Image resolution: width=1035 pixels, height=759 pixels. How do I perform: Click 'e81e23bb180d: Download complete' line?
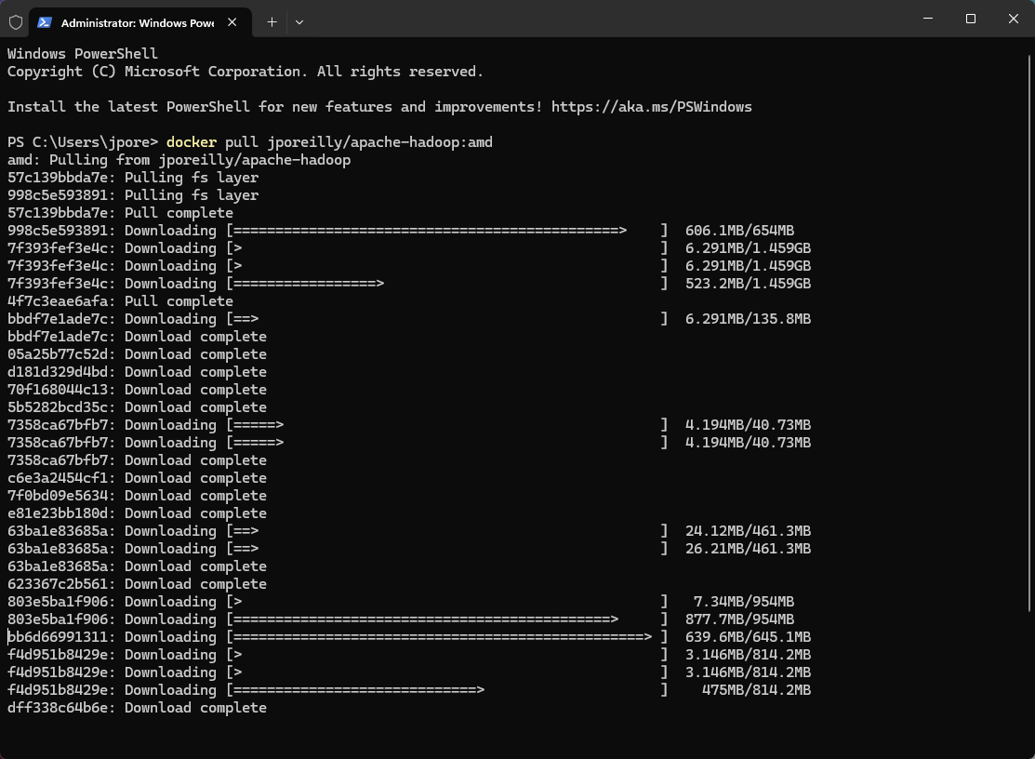click(137, 513)
